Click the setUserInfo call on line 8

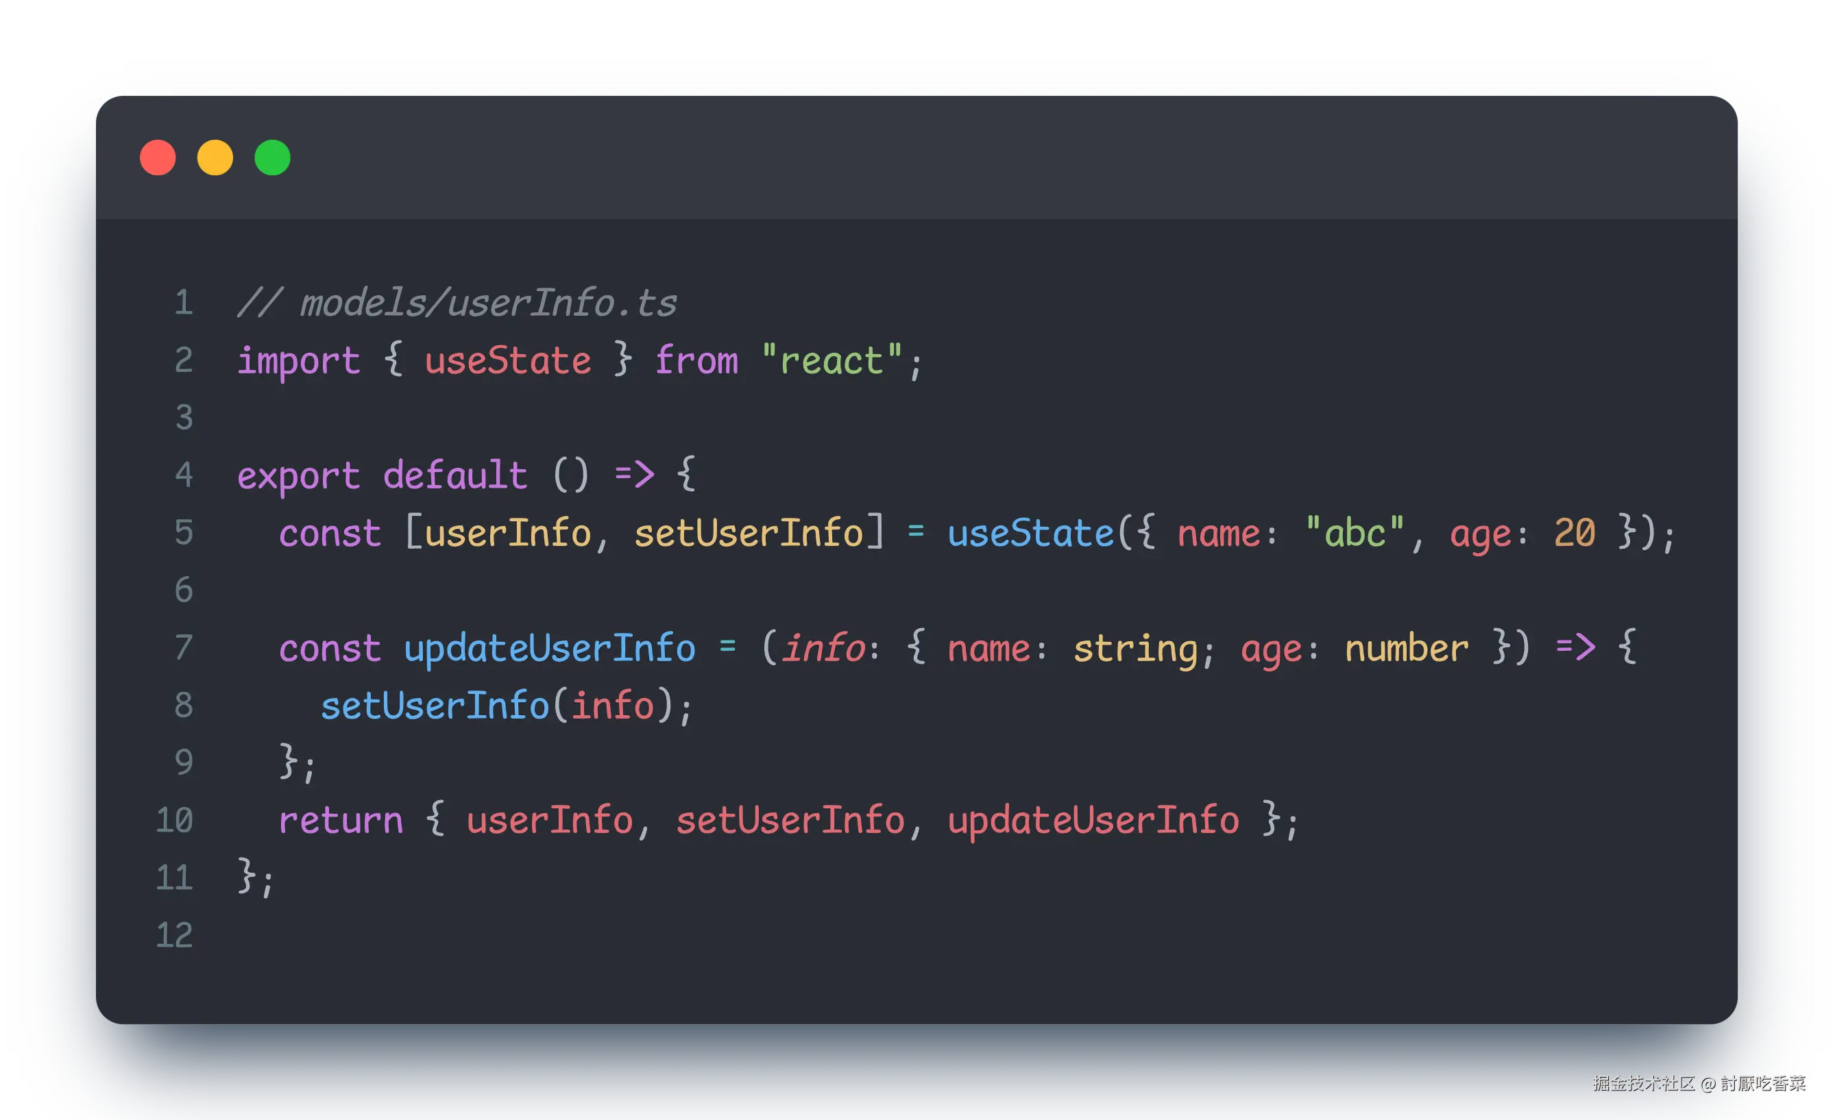pos(435,706)
